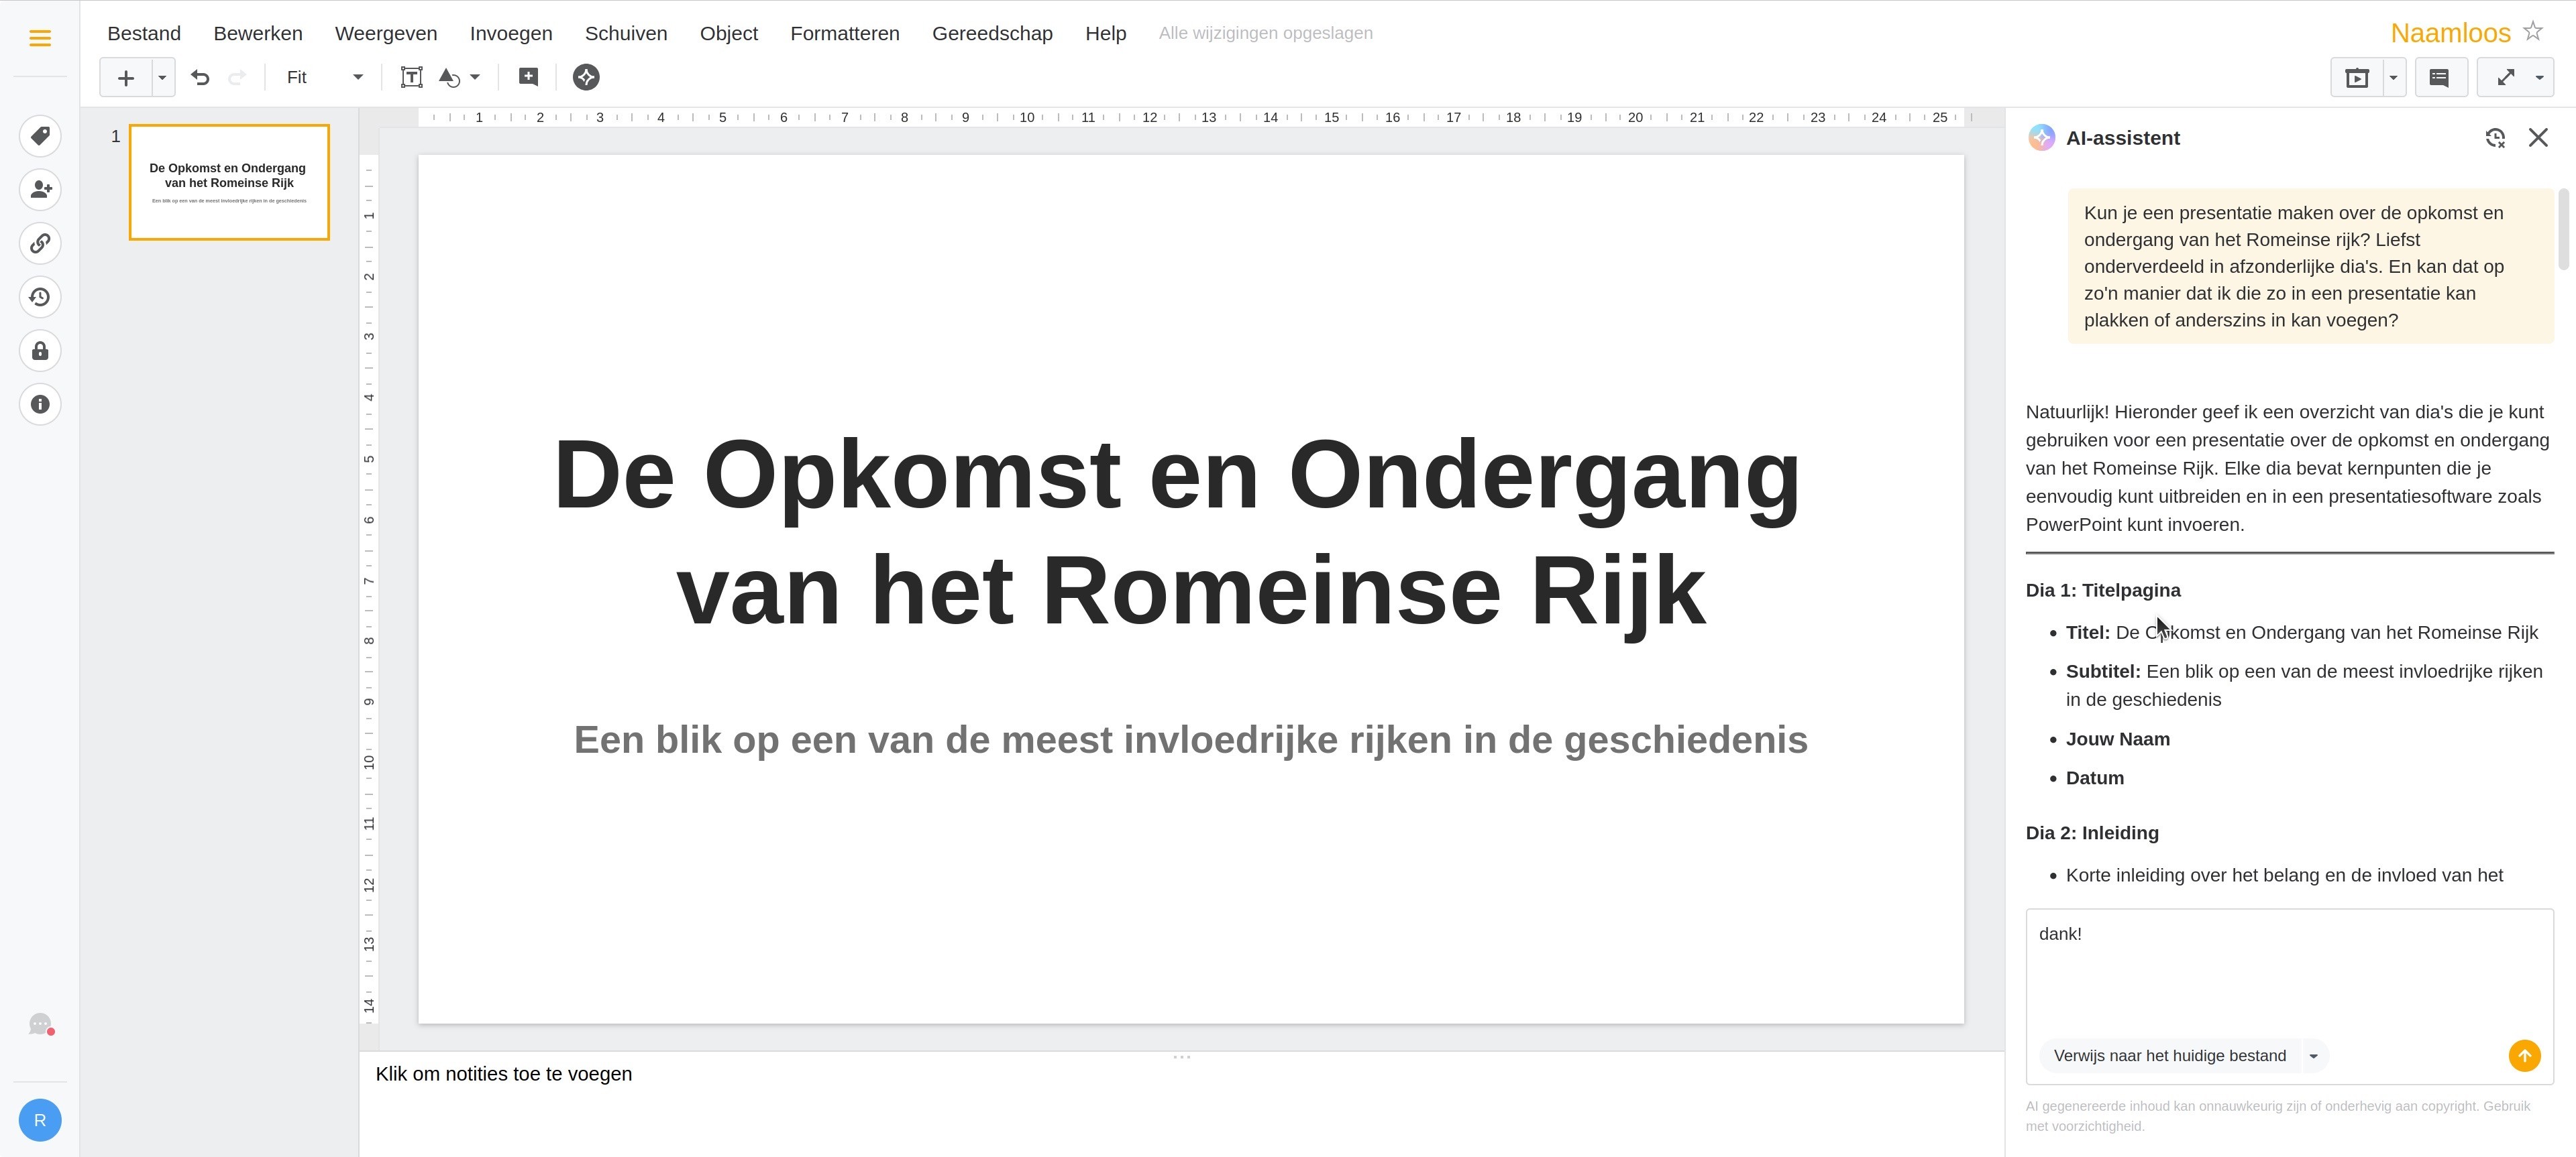Select the text box tool

(x=411, y=77)
